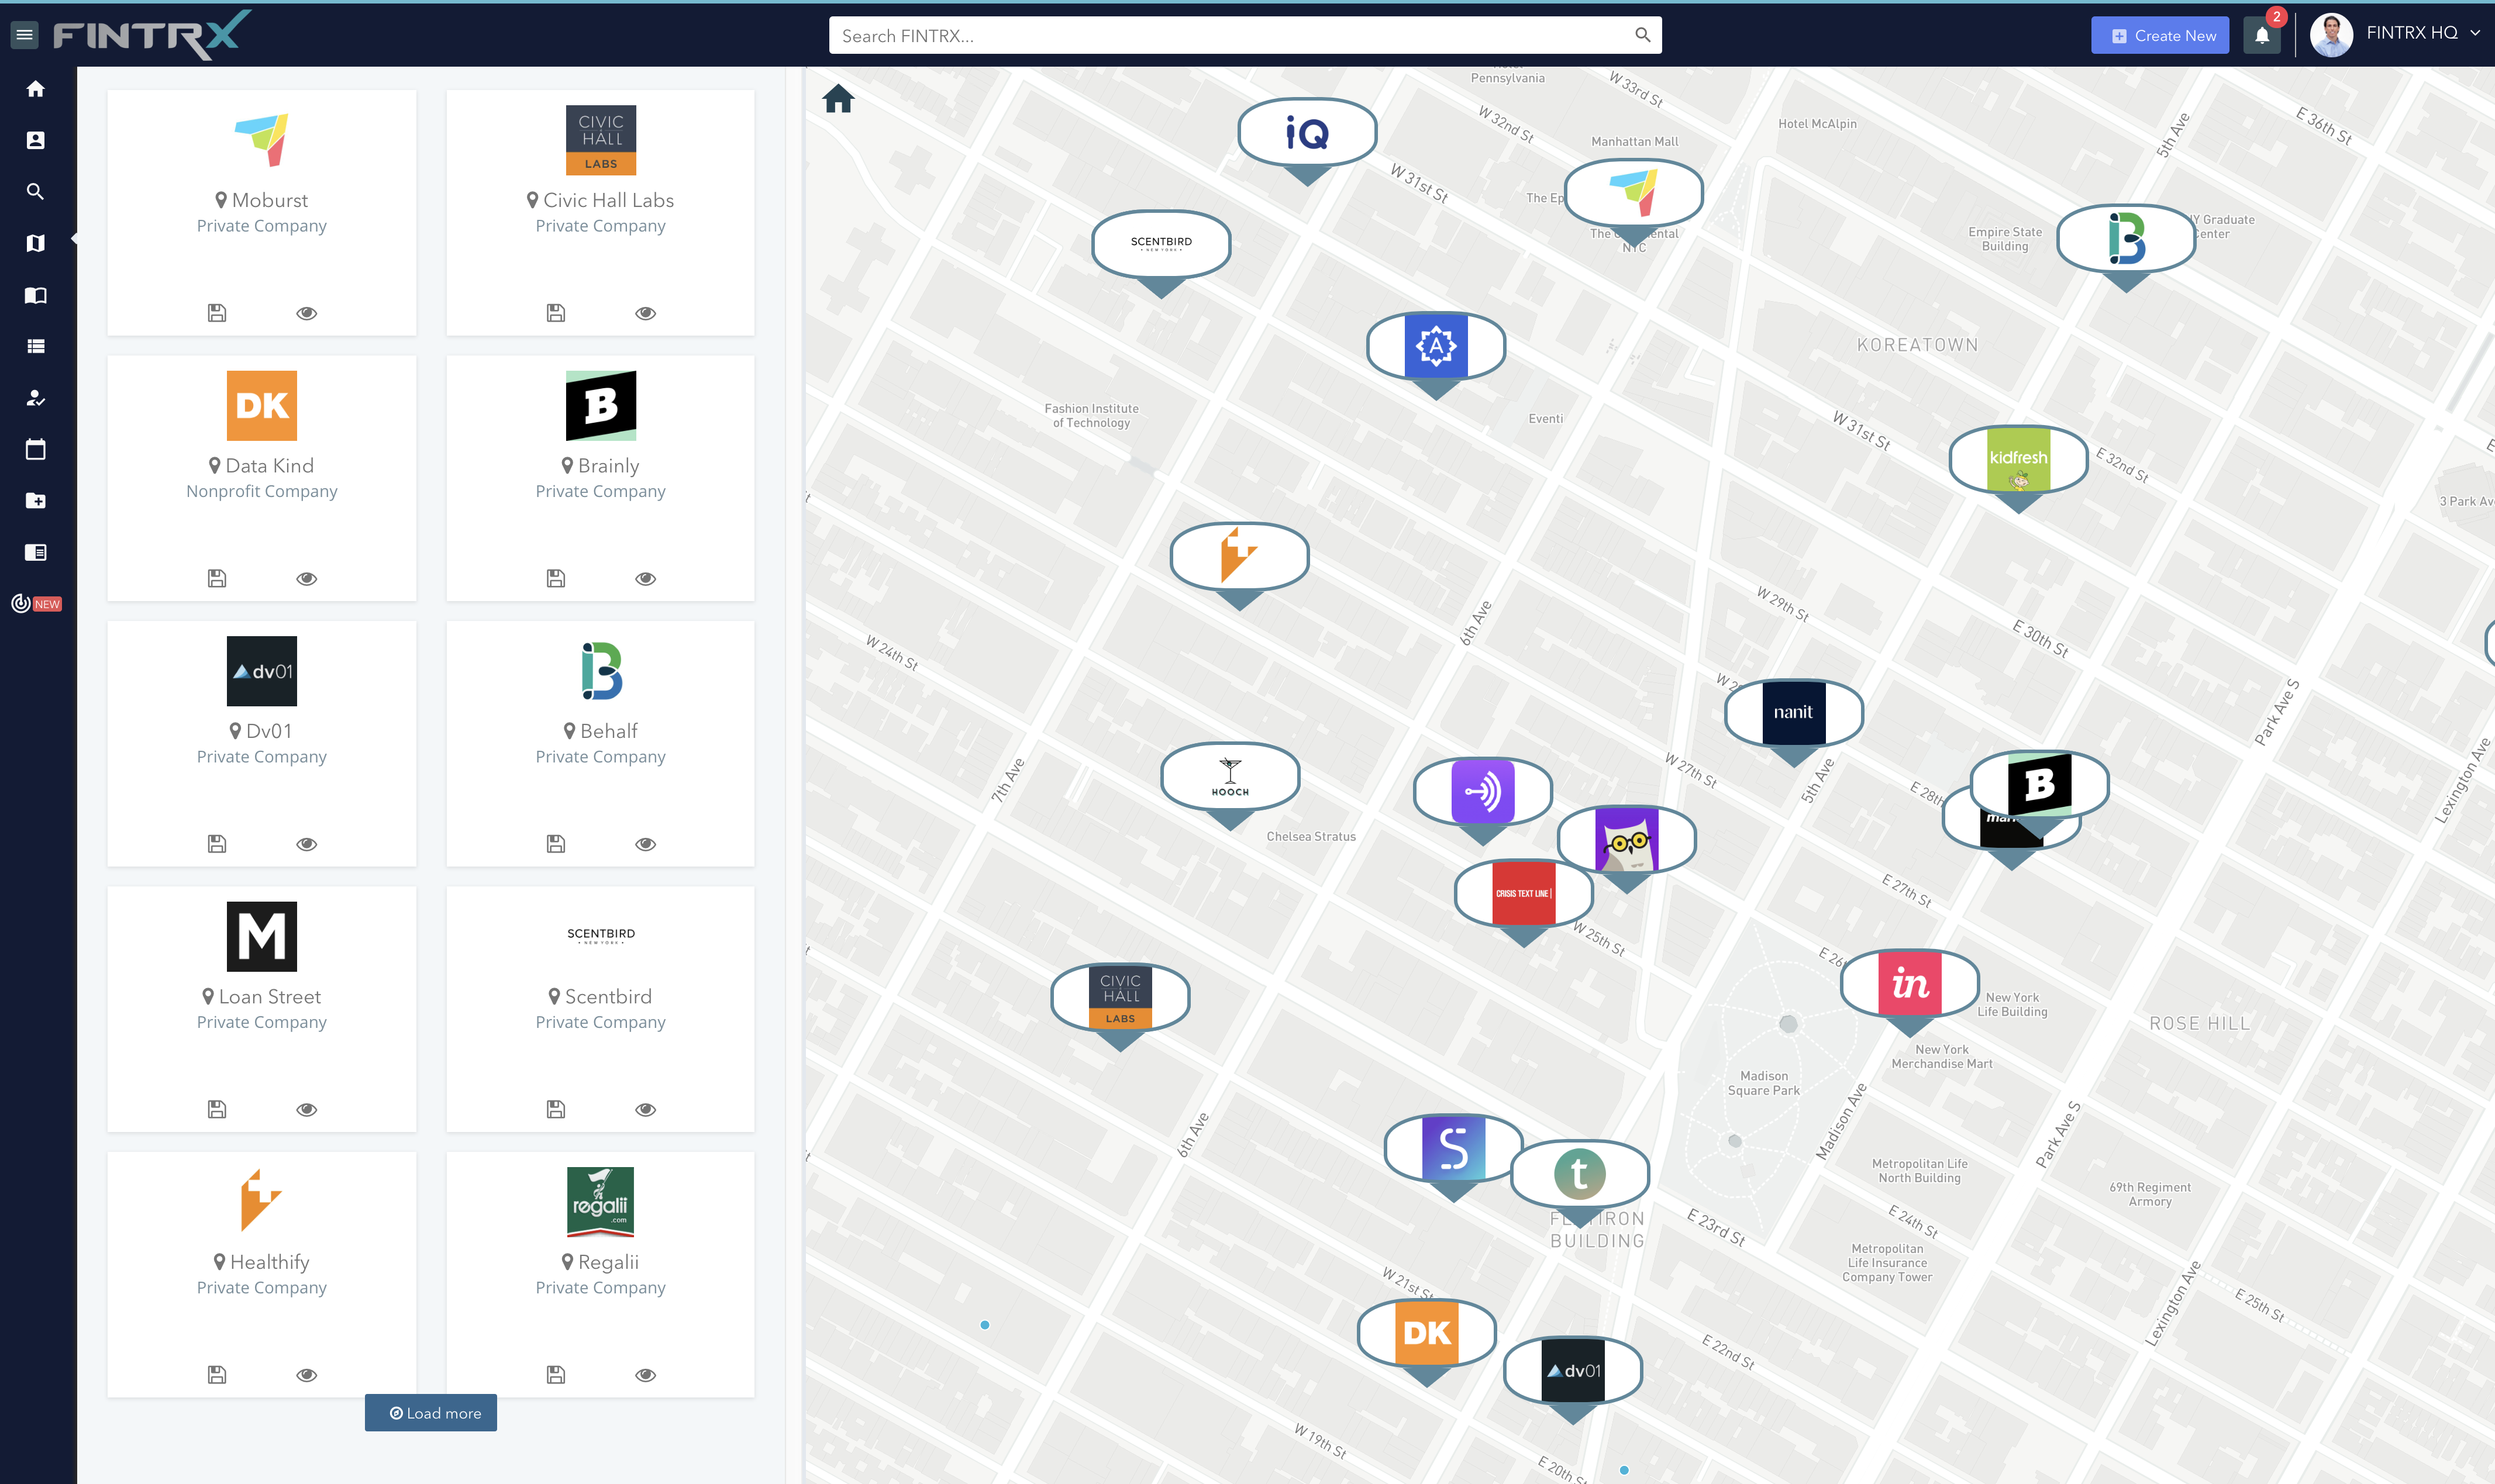Save the Regalii card
Screen dimensions: 2495x1484
click(556, 1375)
